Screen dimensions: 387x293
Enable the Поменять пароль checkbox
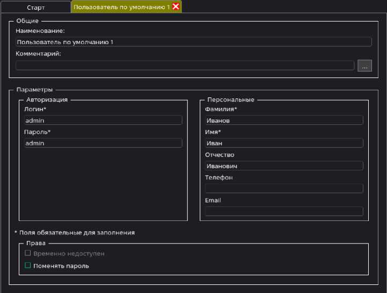[x=28, y=266]
